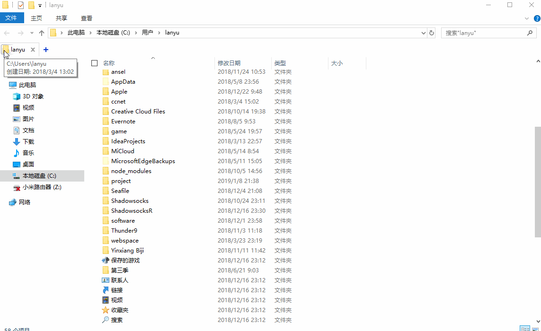The height and width of the screenshot is (331, 541).
Task: Select the 链接 folder icon
Action: (x=106, y=290)
